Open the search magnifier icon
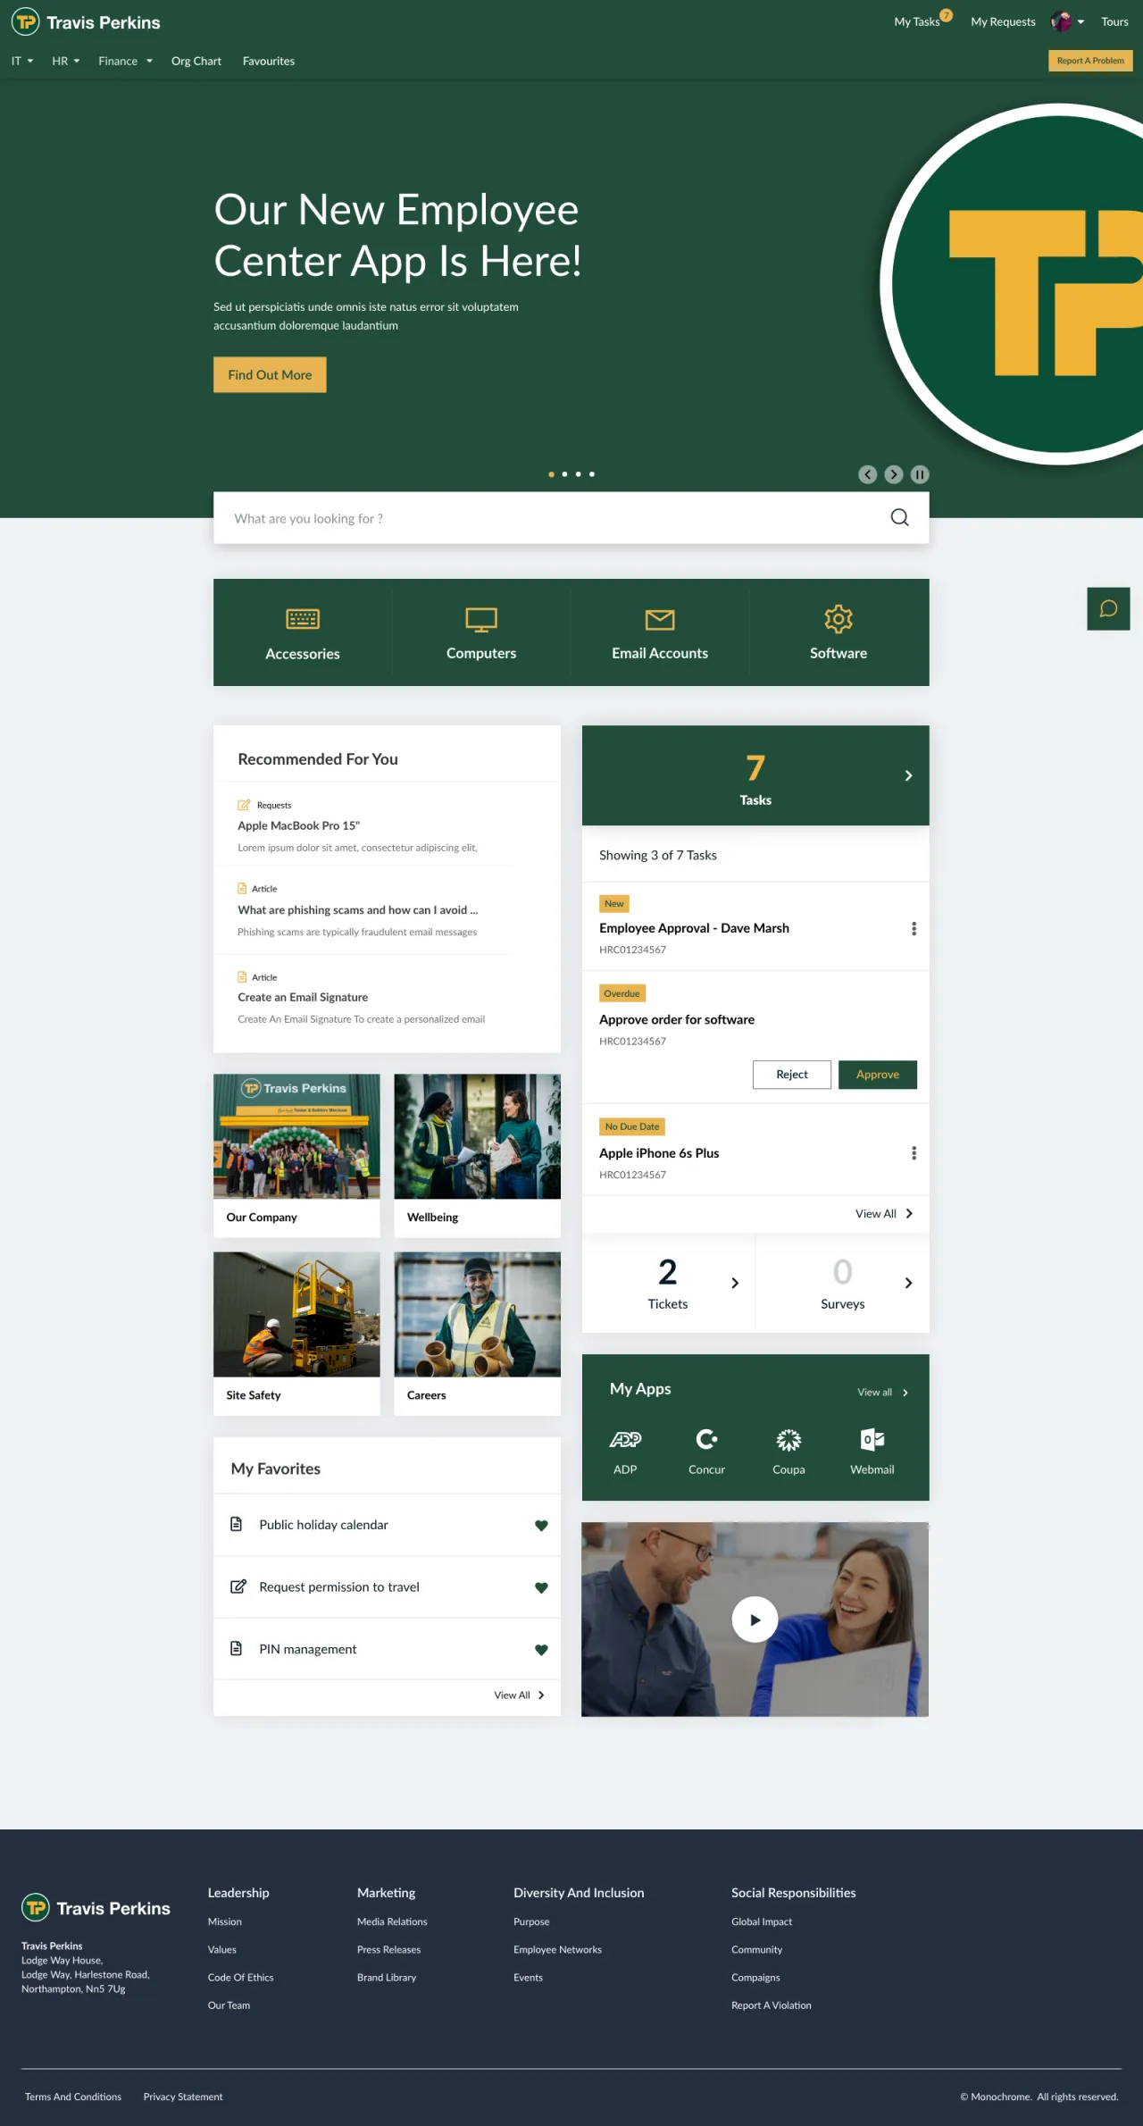1143x2126 pixels. pos(899,517)
